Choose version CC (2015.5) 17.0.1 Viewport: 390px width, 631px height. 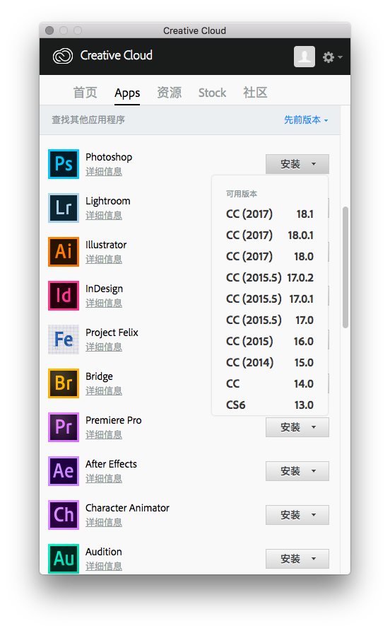(270, 299)
